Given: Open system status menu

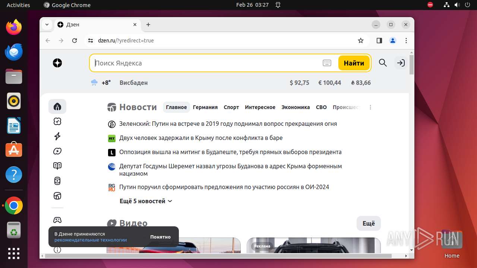Looking at the screenshot, I should tap(457, 5).
